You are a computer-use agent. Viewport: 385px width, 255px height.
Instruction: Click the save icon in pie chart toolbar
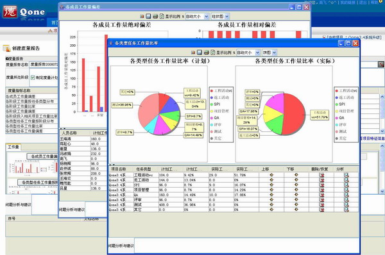[200, 53]
